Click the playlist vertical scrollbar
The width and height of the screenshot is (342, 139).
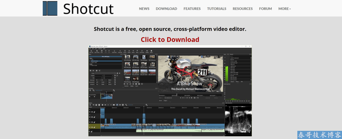157,70
